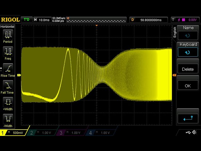Click the magenta trigger source icon
201x151 pixels.
183,20
